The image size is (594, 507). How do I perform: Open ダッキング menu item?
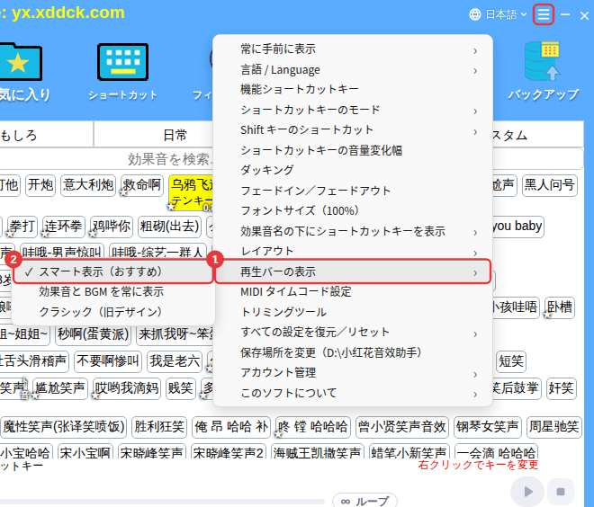click(353, 170)
